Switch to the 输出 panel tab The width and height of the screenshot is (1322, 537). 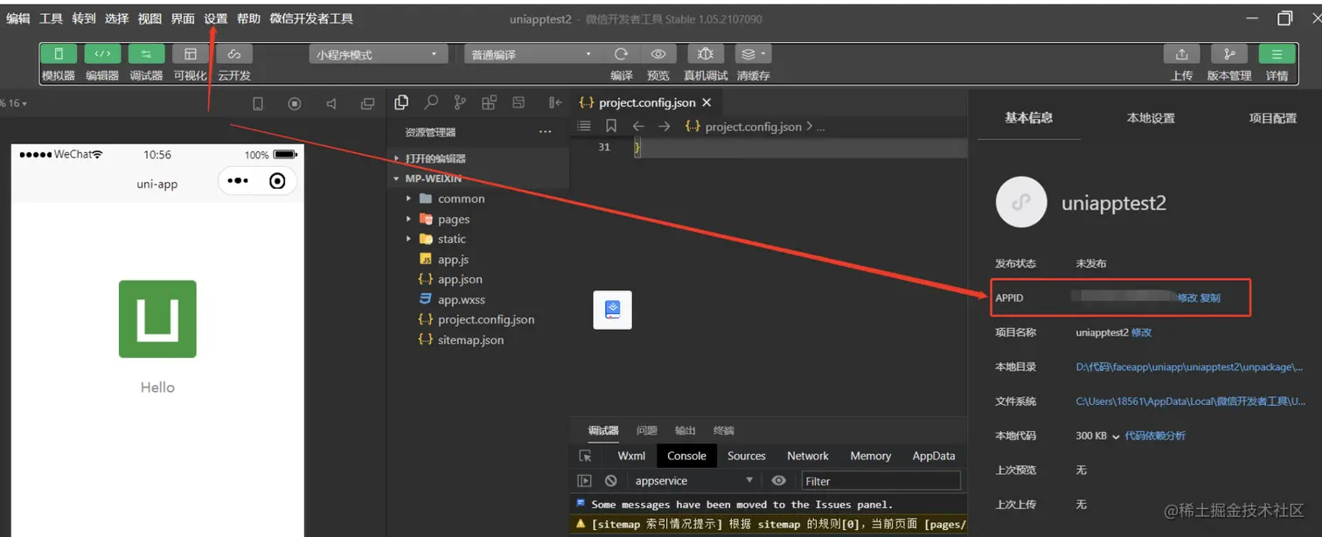(685, 430)
